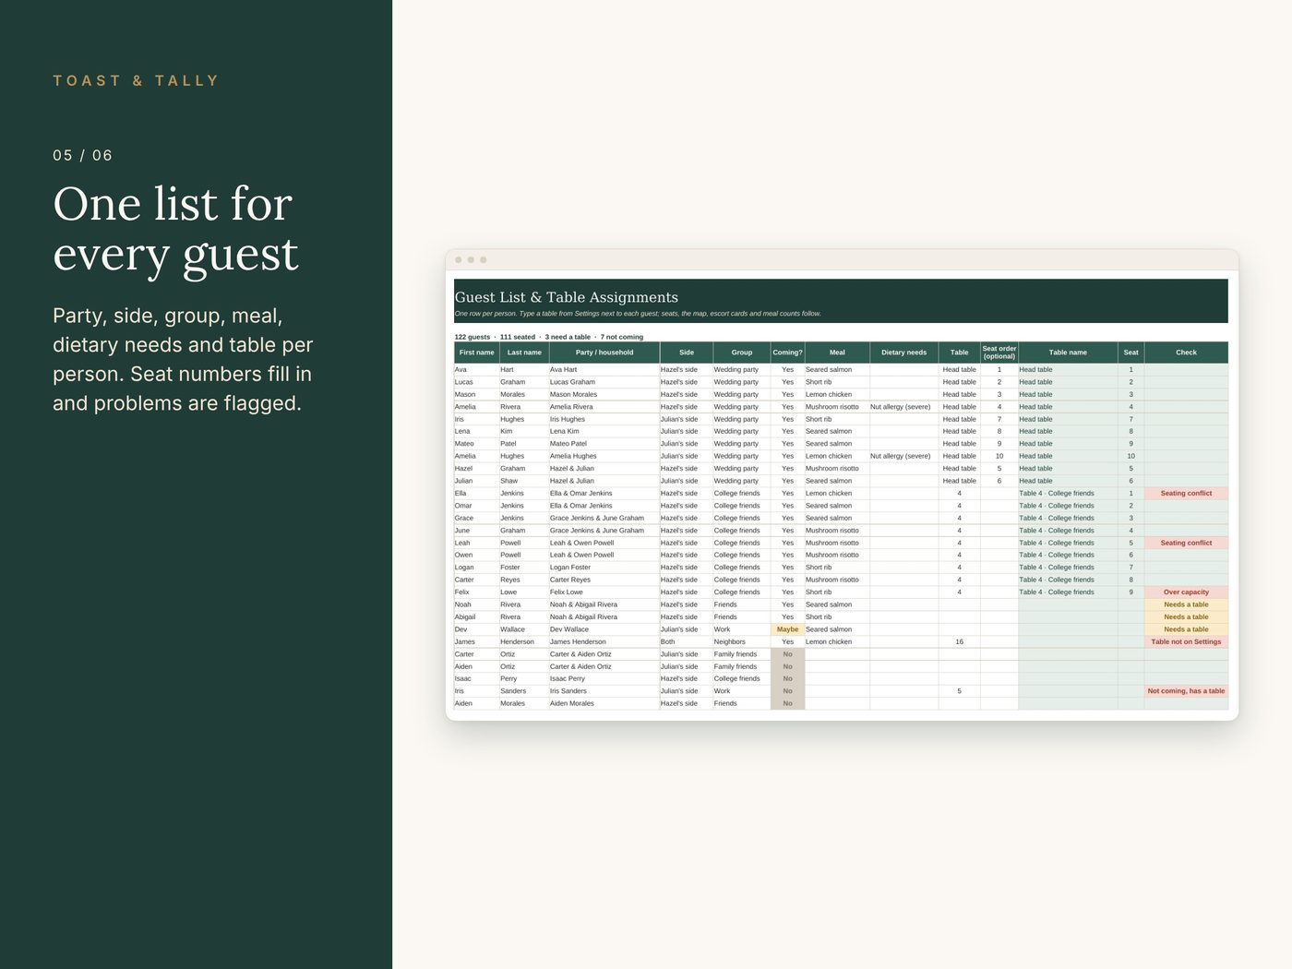This screenshot has height=969, width=1292.
Task: Click the "First name" column header
Action: tap(476, 353)
